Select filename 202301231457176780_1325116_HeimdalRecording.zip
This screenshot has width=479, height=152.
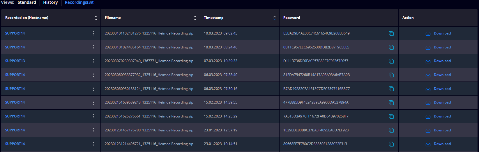[149, 130]
